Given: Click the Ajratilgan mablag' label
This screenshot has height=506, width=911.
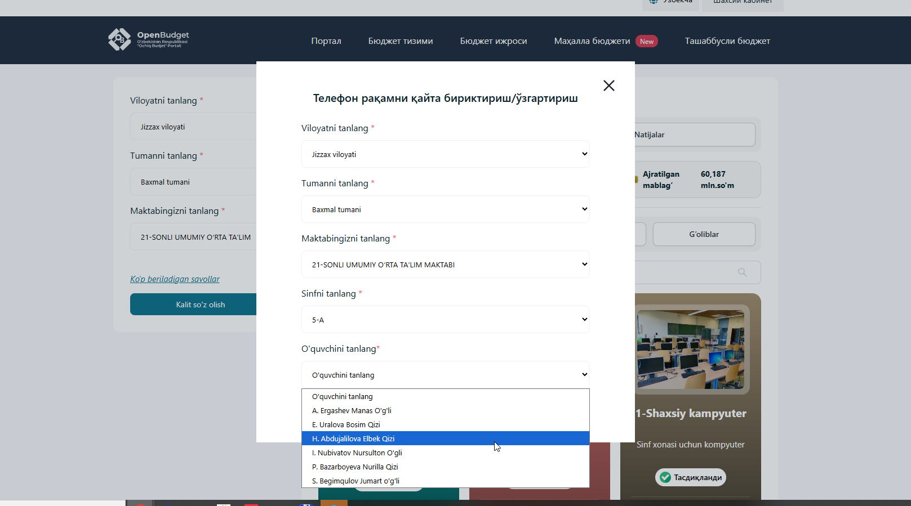Looking at the screenshot, I should pos(661,180).
